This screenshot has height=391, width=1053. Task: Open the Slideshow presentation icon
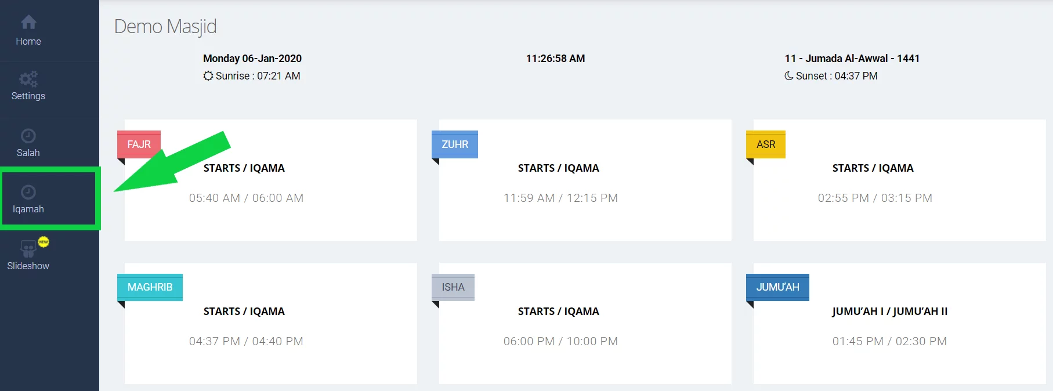click(28, 249)
